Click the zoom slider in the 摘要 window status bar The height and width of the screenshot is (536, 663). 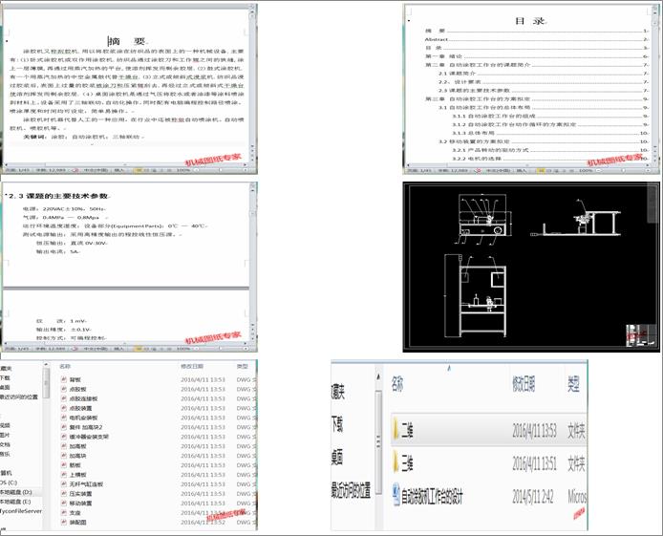pos(220,170)
